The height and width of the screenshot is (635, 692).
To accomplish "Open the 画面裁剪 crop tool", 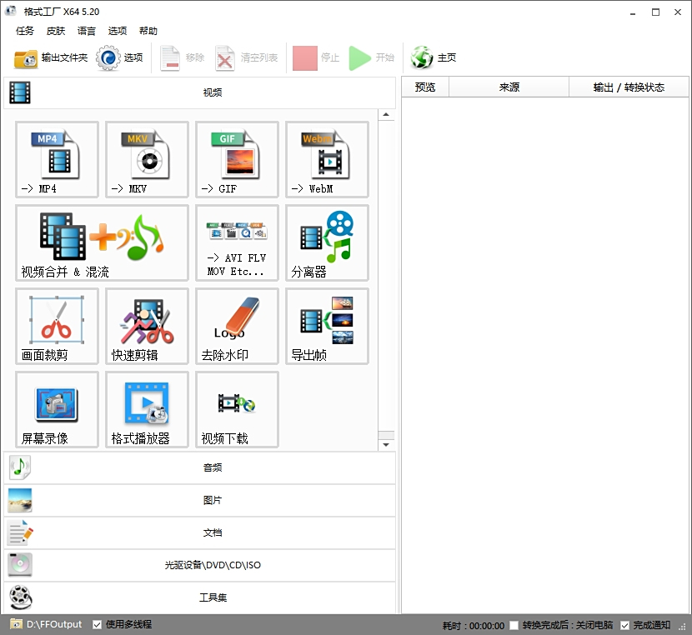I will click(57, 326).
